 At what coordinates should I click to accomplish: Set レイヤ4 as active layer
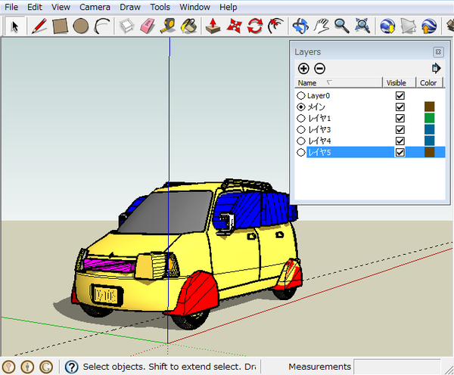pyautogui.click(x=301, y=141)
